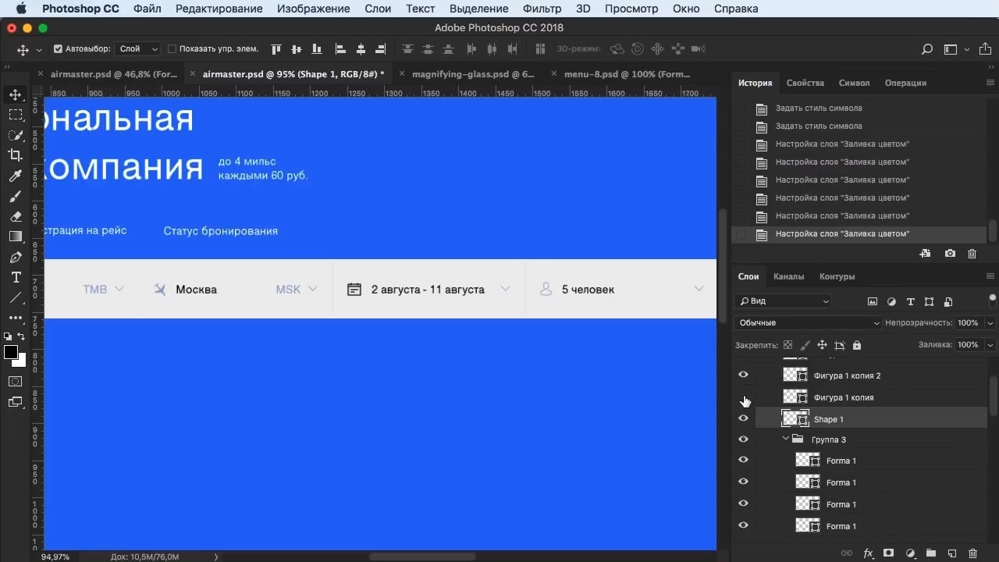Hide the Группа 3 group

tap(743, 439)
